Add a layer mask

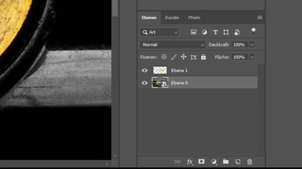[x=201, y=162]
